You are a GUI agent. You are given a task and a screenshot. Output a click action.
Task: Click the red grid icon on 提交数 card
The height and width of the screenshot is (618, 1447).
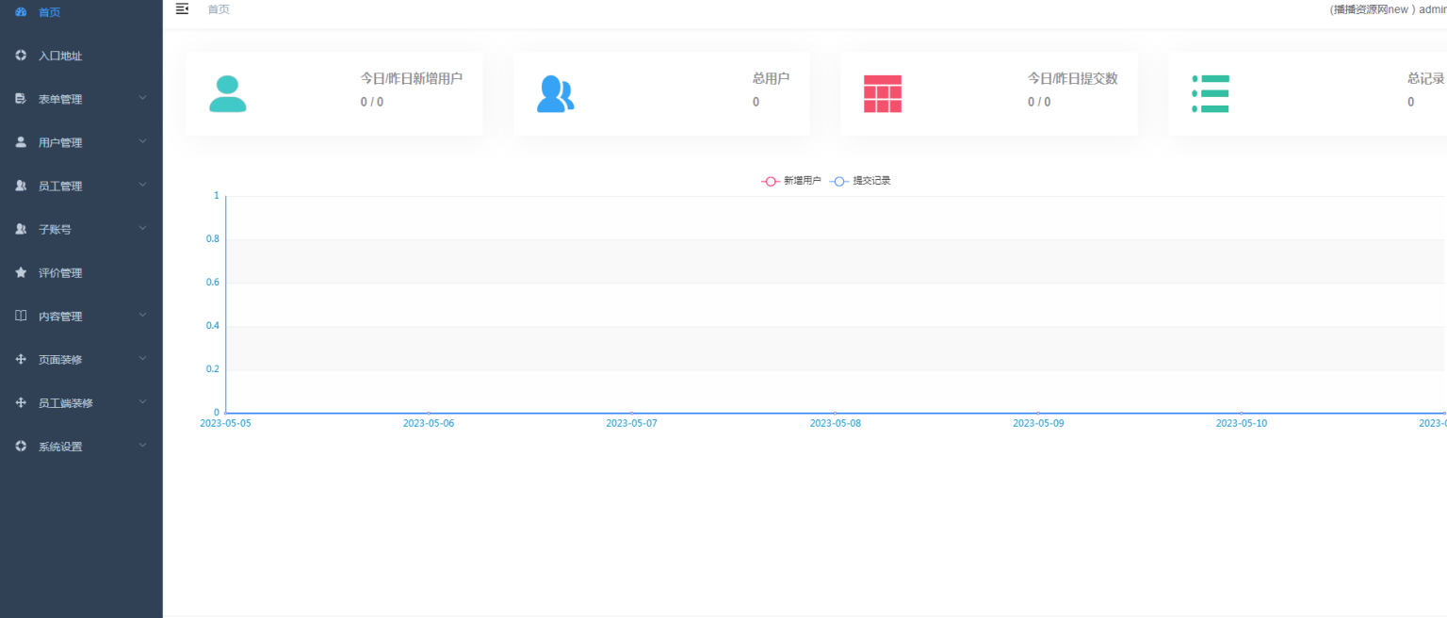[x=883, y=93]
